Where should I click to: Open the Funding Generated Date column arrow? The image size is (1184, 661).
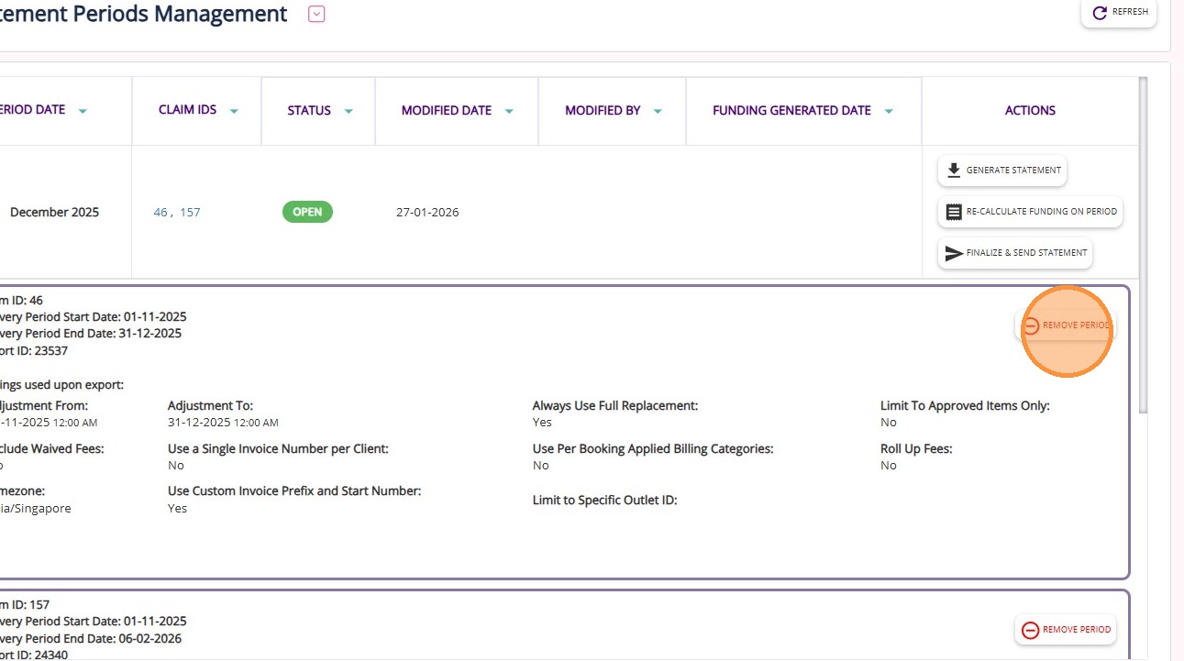tap(889, 111)
